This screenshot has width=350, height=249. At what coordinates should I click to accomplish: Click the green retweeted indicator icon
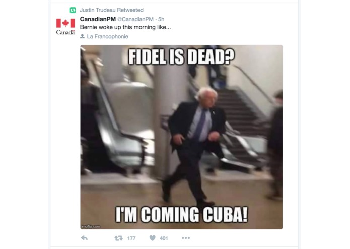point(73,10)
